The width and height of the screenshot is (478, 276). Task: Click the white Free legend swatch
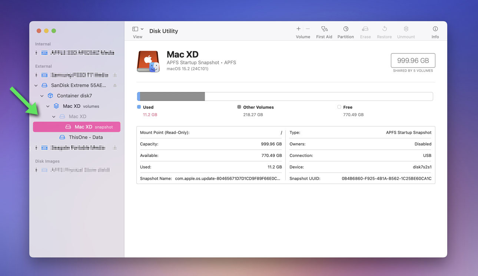tap(339, 107)
